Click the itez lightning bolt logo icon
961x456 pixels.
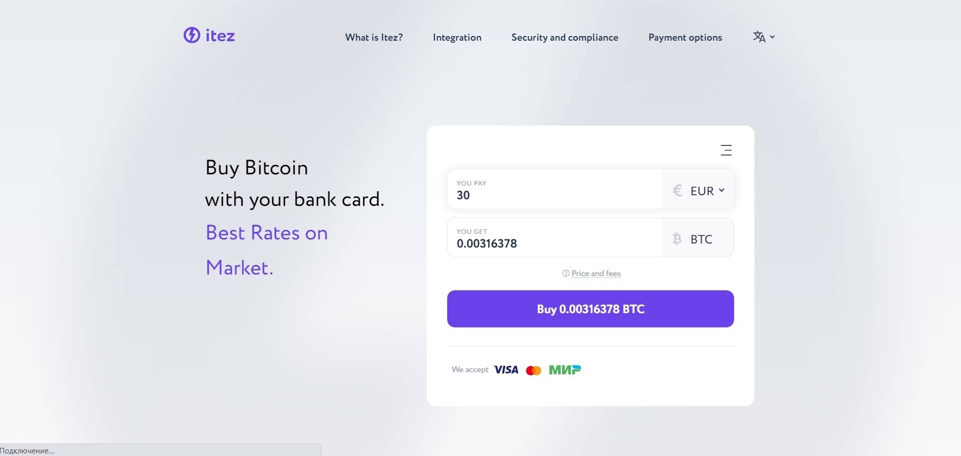tap(192, 35)
